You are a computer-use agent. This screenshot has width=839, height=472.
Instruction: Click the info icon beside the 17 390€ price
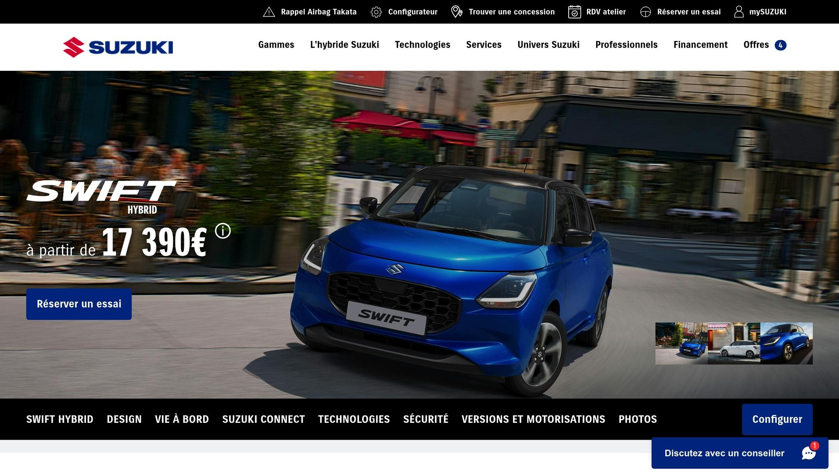point(222,231)
